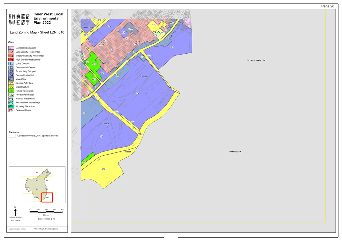The height and width of the screenshot is (241, 342).
Task: Click the 'Zone' legend heading
Action: [11, 42]
